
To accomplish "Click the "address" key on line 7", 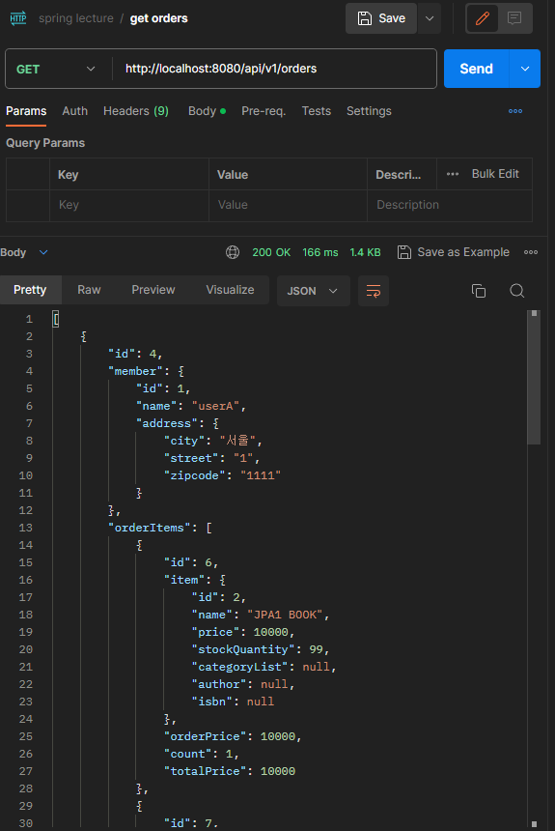I will coord(166,423).
